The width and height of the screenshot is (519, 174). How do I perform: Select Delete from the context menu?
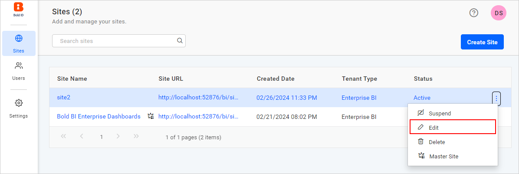(437, 142)
